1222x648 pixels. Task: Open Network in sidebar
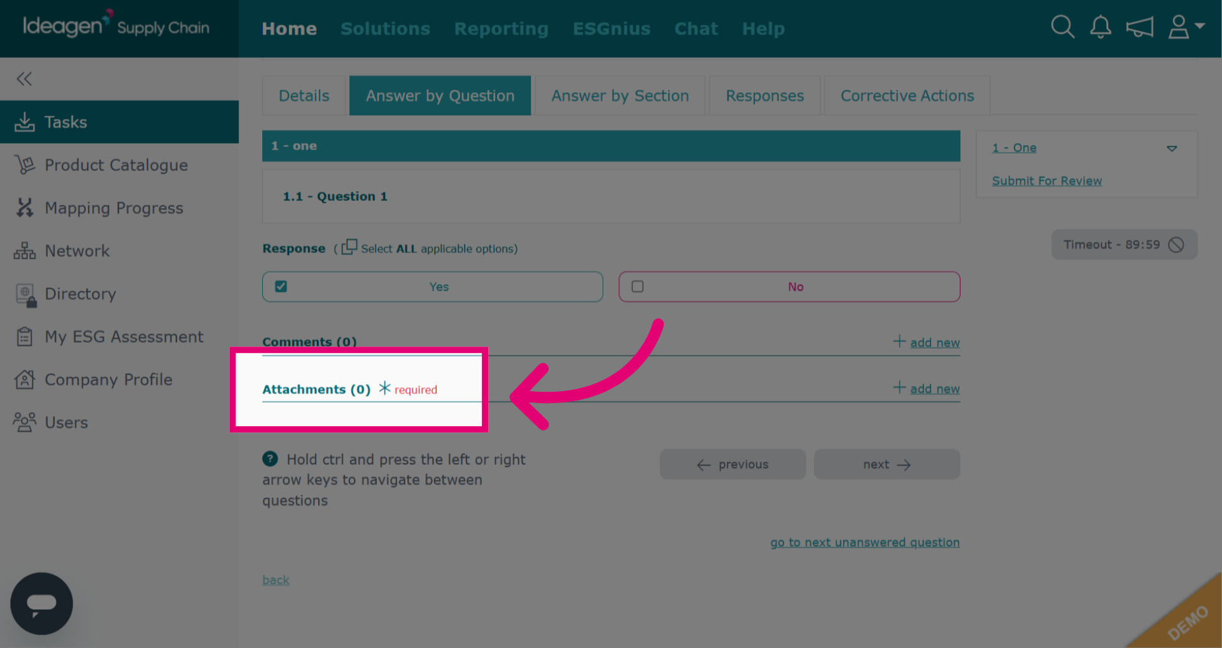(119, 251)
